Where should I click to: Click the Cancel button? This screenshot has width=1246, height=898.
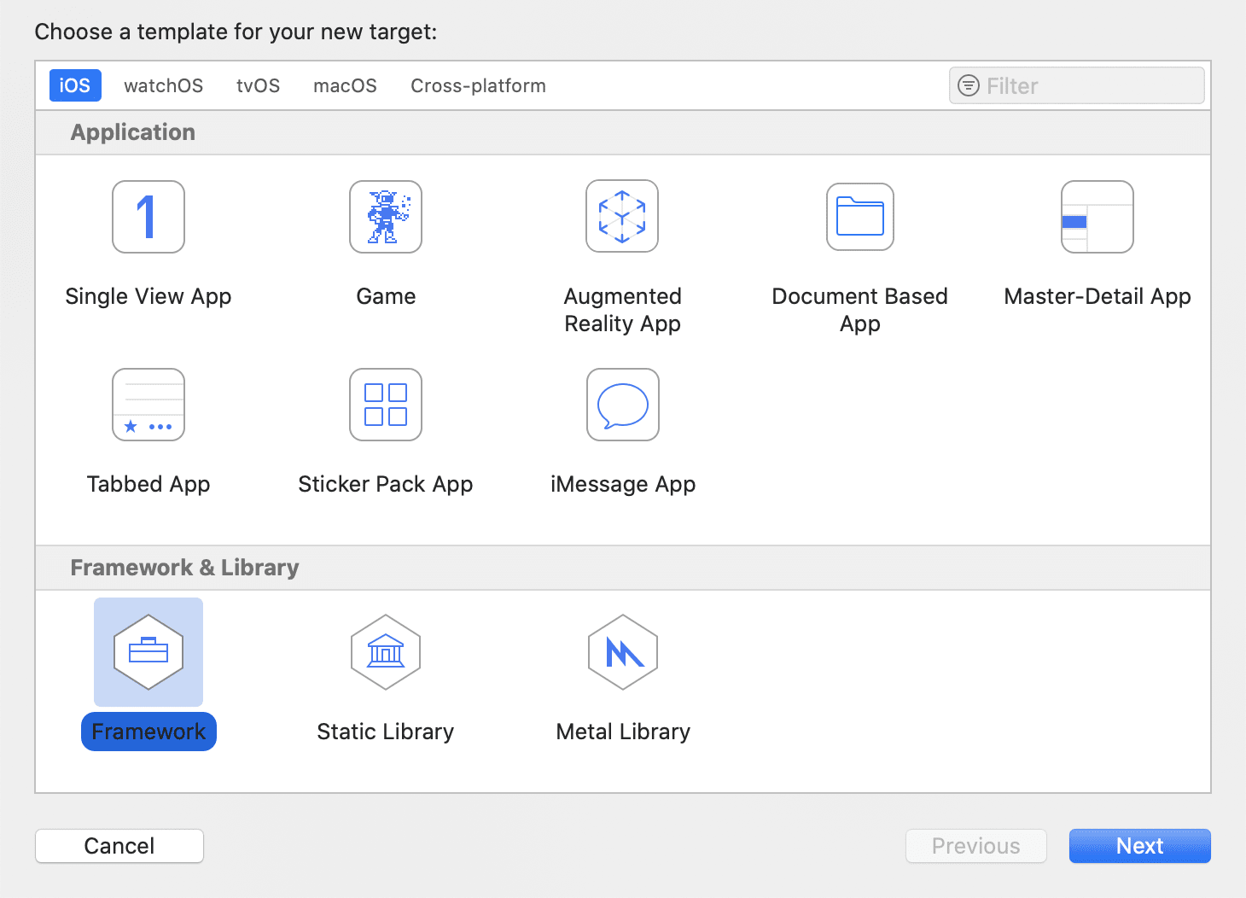coord(119,846)
